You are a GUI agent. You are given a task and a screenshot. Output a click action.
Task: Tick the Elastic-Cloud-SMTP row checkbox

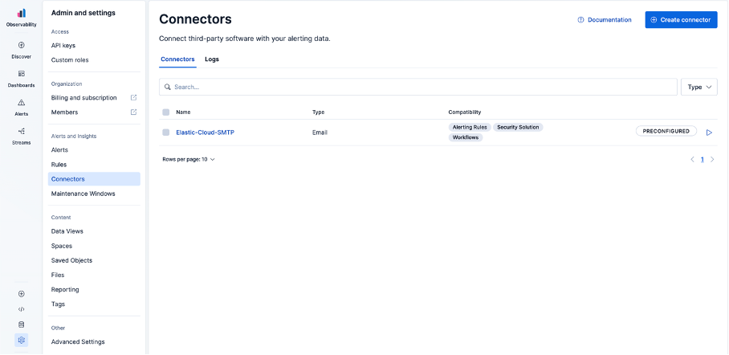pos(166,133)
